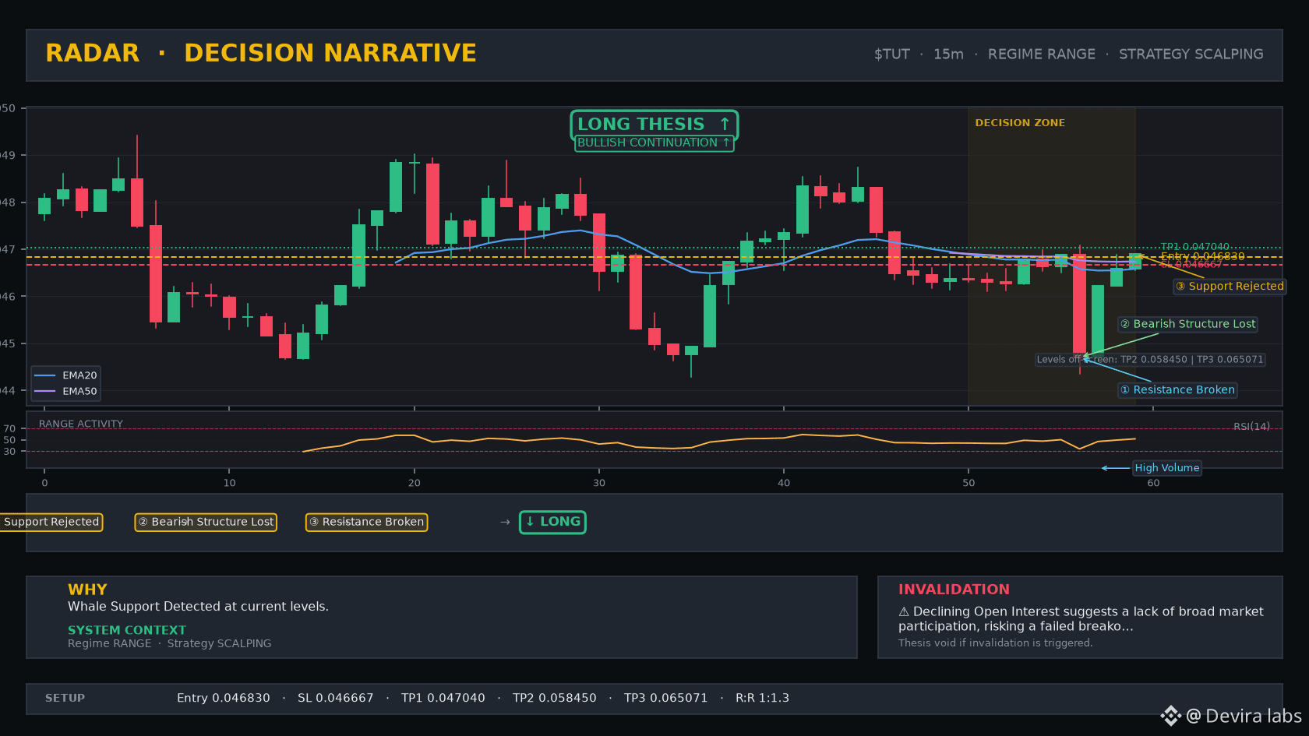Image resolution: width=1309 pixels, height=736 pixels.
Task: Click STRATEGY SCALPING in the header
Action: (x=1191, y=55)
